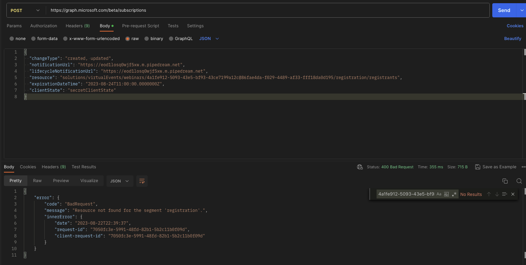Click the response panel vertical scrollbar

point(525,191)
